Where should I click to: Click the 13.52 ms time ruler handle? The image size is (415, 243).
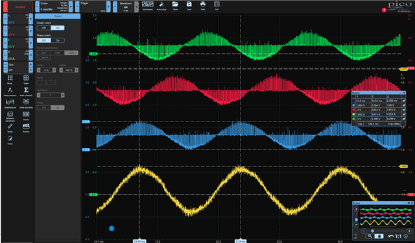(139, 241)
